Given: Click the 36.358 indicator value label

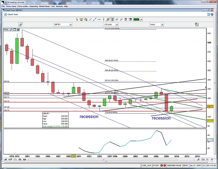Looking at the screenshot, I should (210, 140).
